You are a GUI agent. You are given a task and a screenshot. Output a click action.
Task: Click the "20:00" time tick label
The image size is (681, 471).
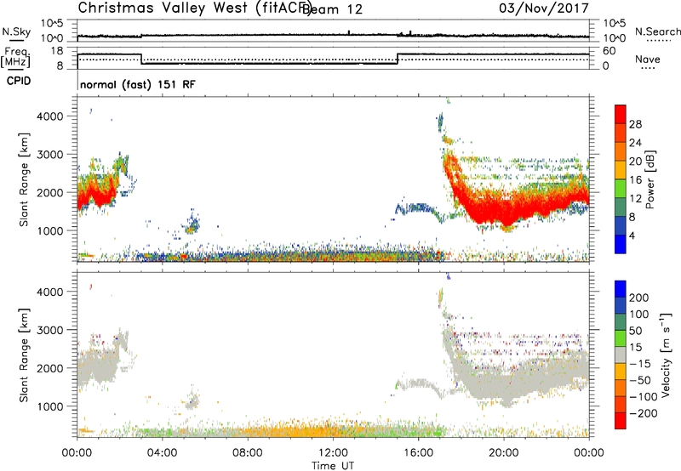tap(503, 453)
